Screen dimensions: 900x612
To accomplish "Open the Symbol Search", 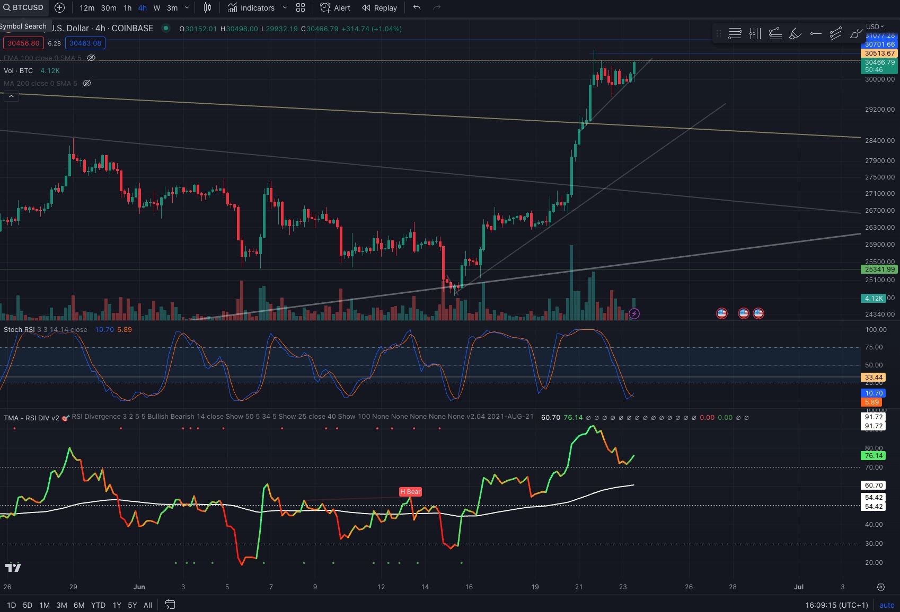I will click(x=23, y=7).
